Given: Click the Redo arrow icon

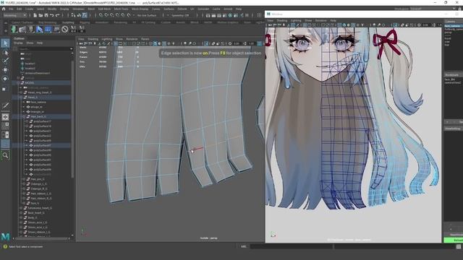Looking at the screenshot, I should (58, 15).
